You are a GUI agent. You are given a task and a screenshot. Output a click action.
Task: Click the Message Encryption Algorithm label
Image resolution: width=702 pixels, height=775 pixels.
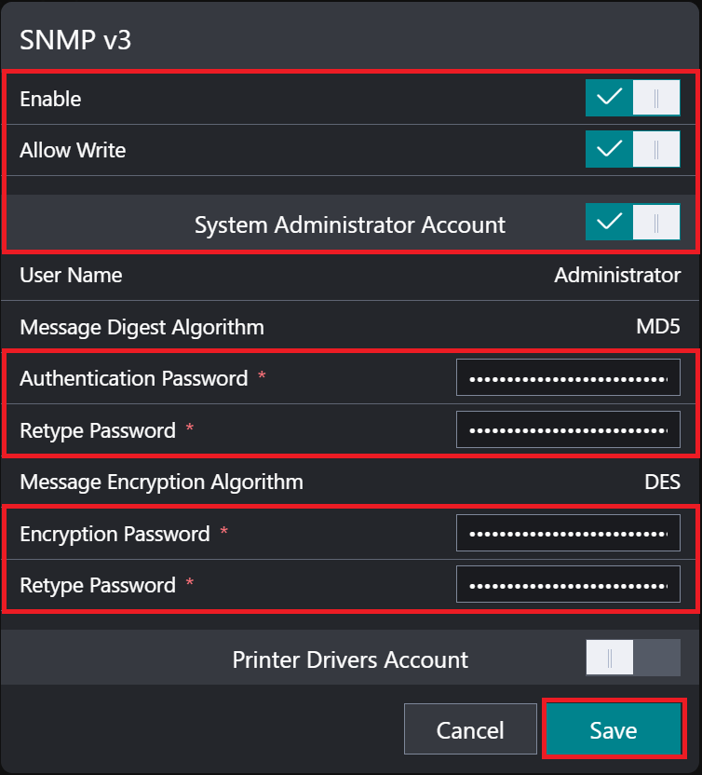pos(161,483)
